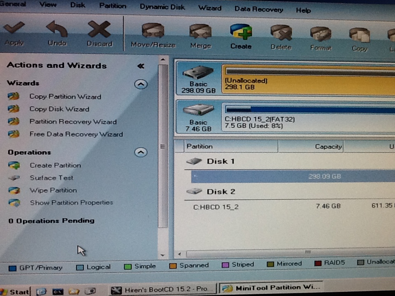Open the Partition menu

(x=113, y=6)
